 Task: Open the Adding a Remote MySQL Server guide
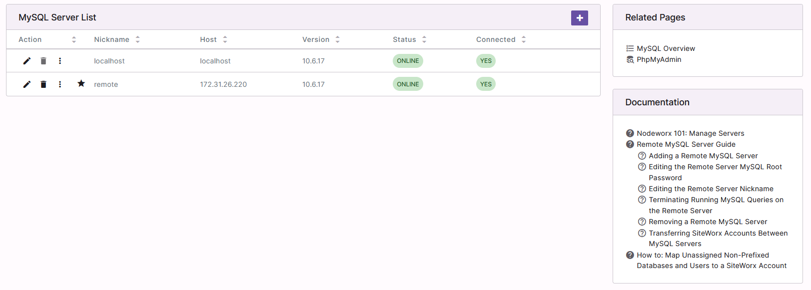tap(703, 155)
